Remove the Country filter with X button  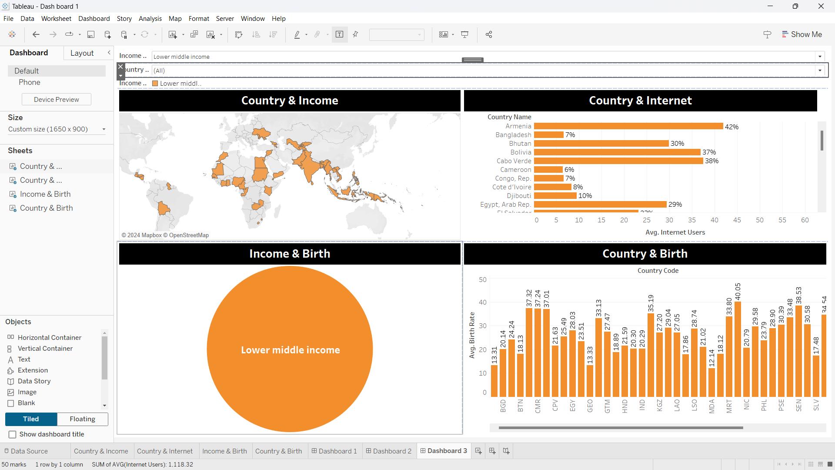pos(121,67)
